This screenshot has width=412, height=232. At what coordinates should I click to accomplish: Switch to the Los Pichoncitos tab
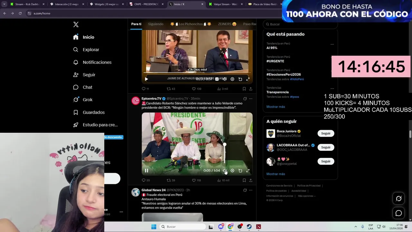coord(191,24)
